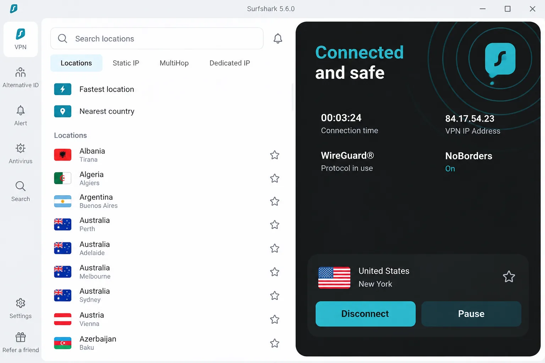
Task: Click the Nearest country pin icon
Action: coord(63,111)
